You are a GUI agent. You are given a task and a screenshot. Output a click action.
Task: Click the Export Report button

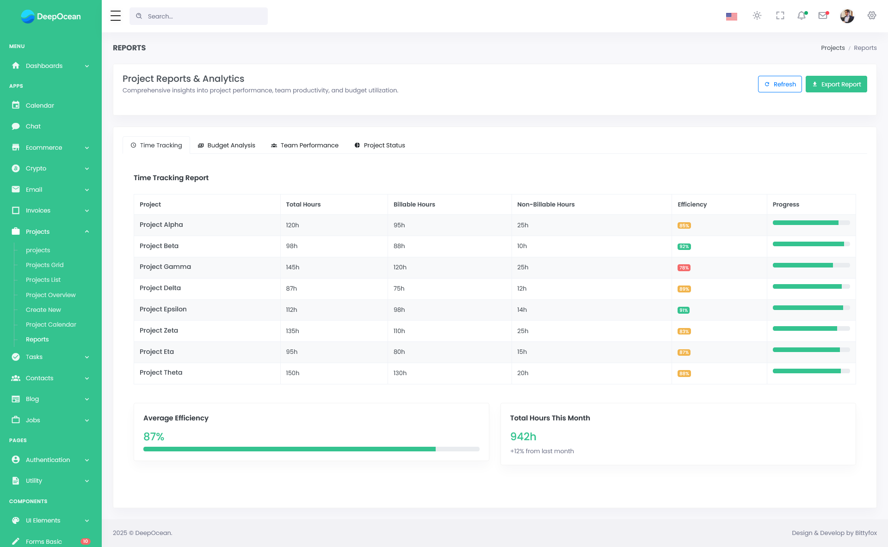pos(836,84)
